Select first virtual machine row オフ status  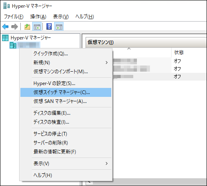point(177,61)
